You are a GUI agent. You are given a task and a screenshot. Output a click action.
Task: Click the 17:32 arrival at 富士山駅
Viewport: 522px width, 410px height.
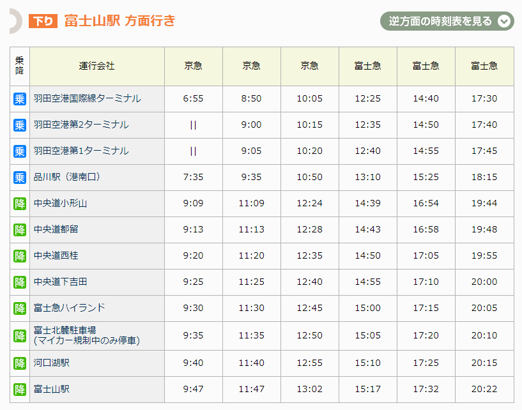pyautogui.click(x=426, y=389)
